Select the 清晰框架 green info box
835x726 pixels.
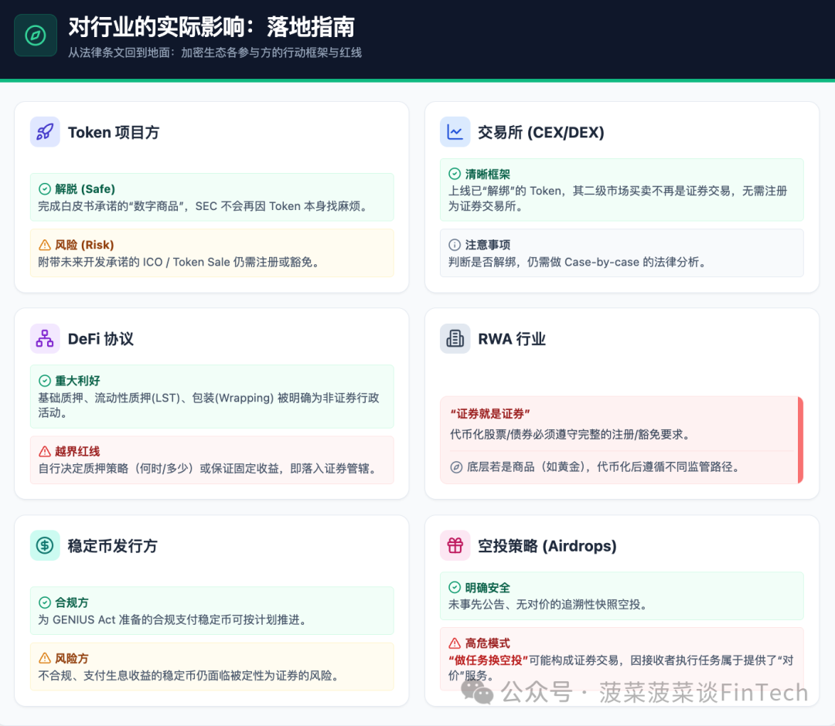coord(622,190)
